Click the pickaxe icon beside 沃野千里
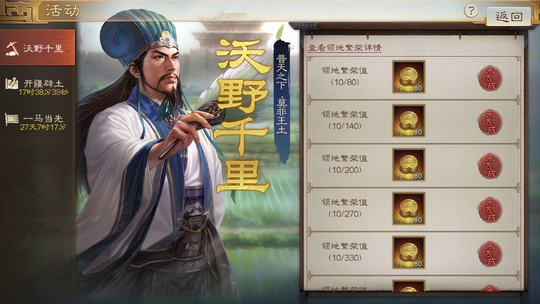 pyautogui.click(x=12, y=48)
